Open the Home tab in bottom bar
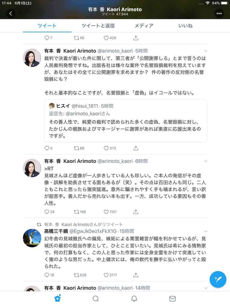Image resolution: width=230 pixels, height=306 pixels. click(x=57, y=299)
